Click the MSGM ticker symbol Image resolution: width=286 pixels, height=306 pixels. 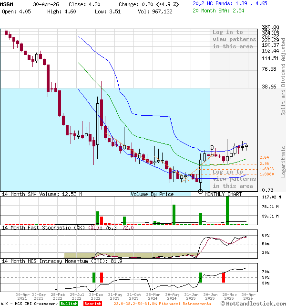7,3
